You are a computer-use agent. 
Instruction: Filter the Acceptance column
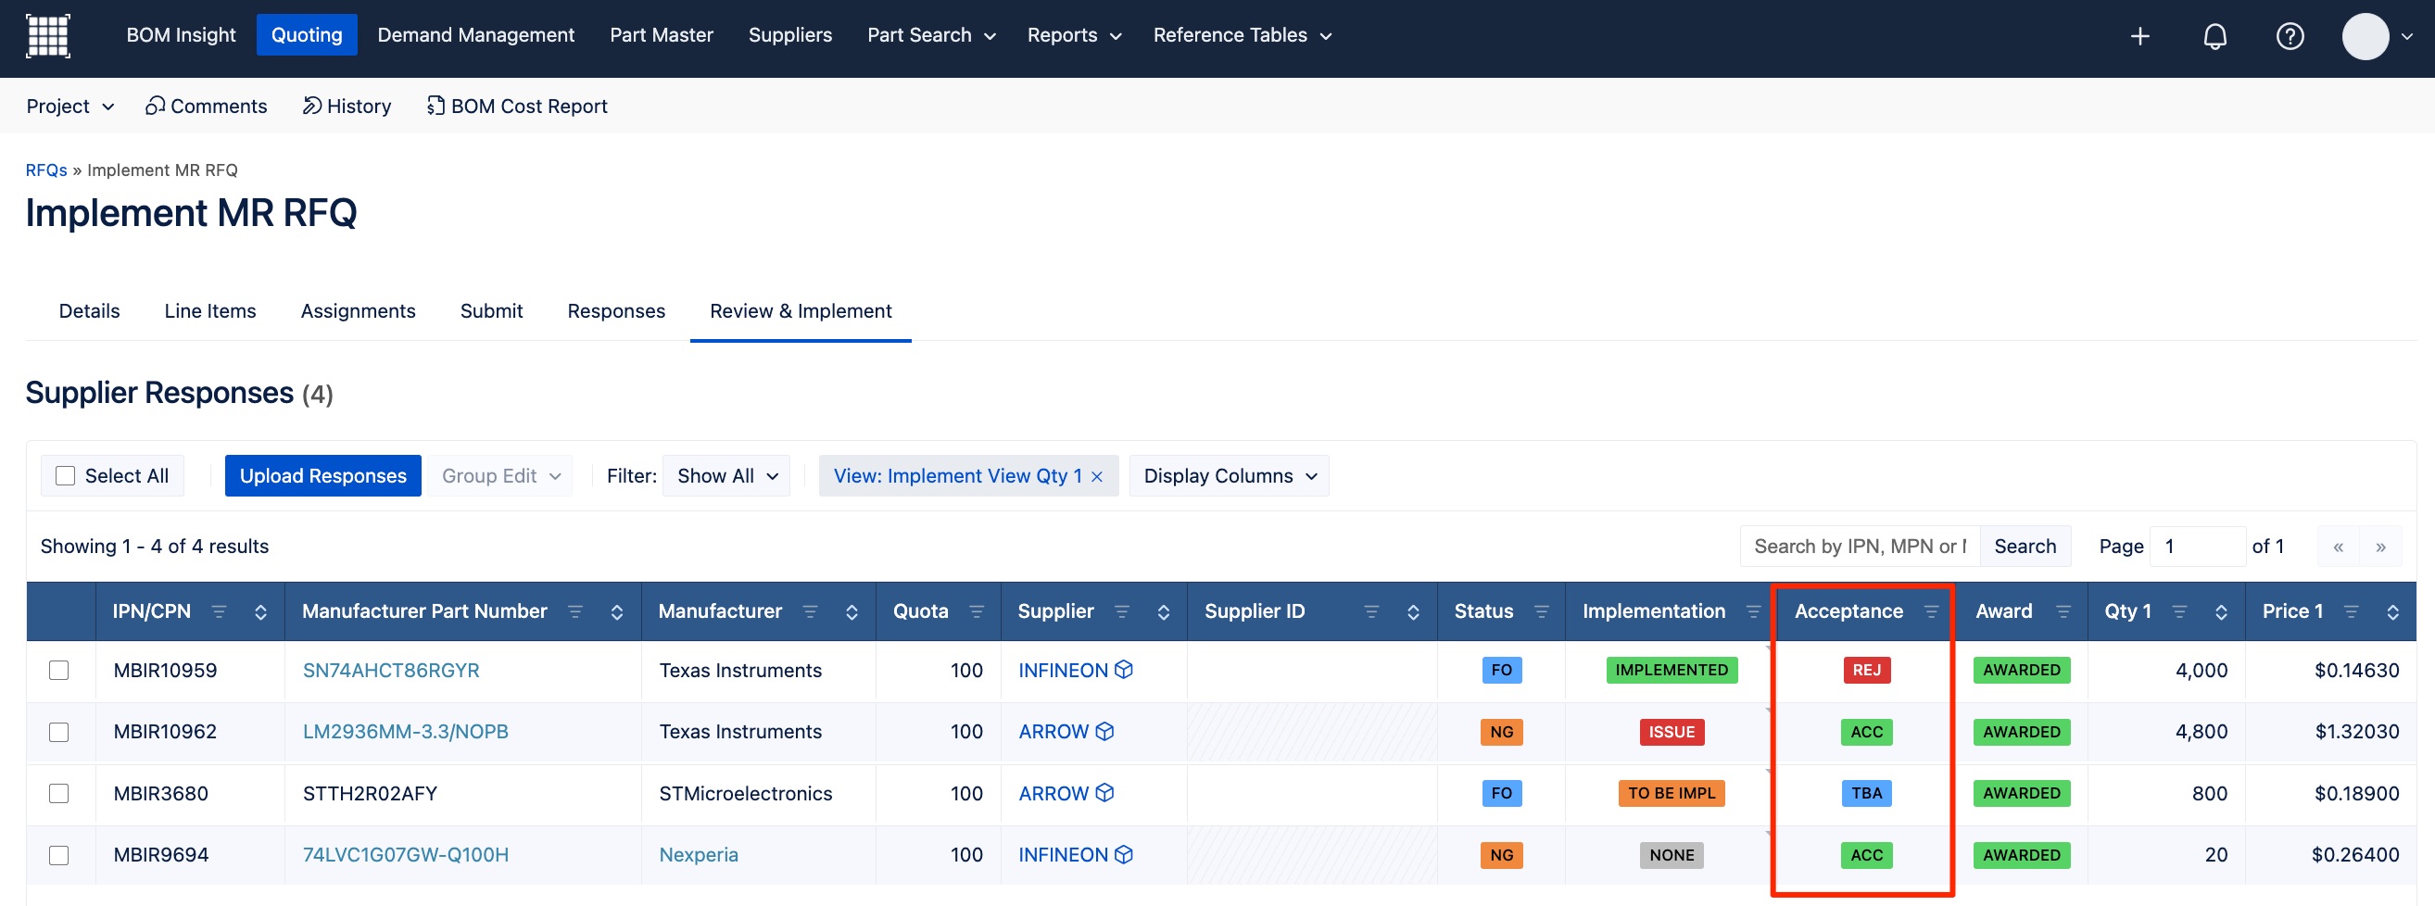click(x=1931, y=611)
